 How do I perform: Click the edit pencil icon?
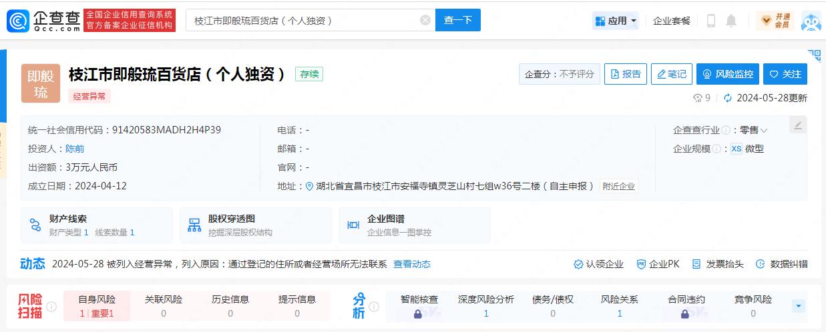[x=797, y=125]
